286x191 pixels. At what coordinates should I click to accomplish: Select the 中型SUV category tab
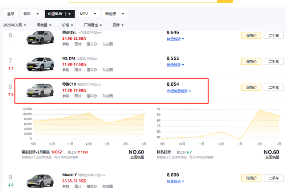(55, 14)
